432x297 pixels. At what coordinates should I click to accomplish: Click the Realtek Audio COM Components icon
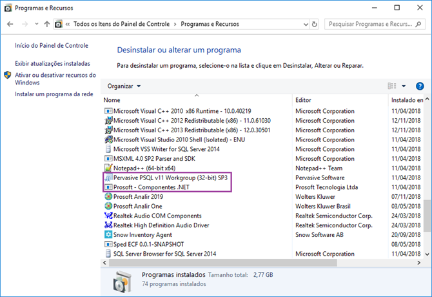click(x=108, y=216)
